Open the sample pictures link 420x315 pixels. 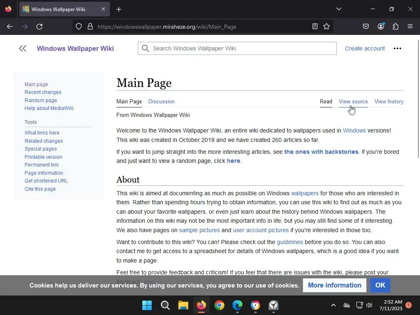[x=200, y=231]
